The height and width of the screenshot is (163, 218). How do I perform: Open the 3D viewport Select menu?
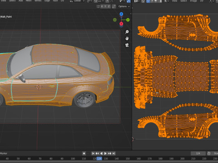coord(12,1)
